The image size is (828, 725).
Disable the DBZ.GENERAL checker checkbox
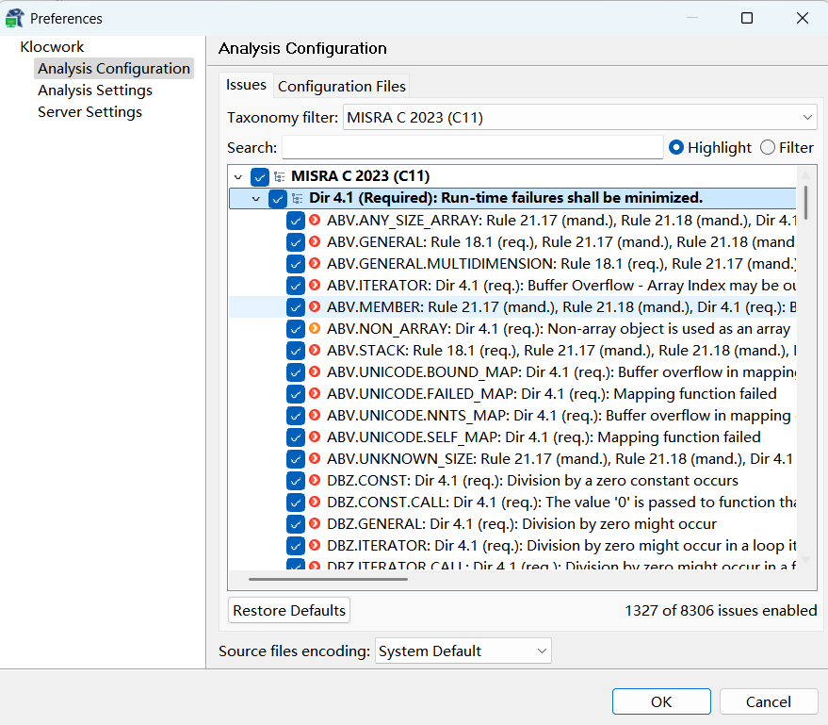point(296,523)
